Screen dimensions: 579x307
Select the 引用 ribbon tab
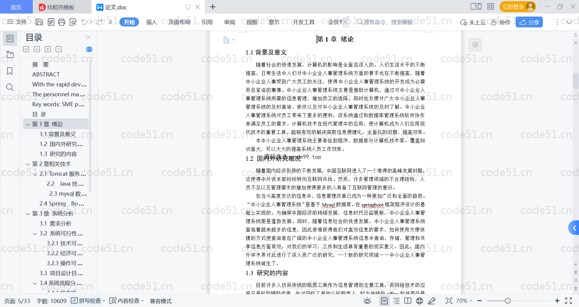(207, 22)
